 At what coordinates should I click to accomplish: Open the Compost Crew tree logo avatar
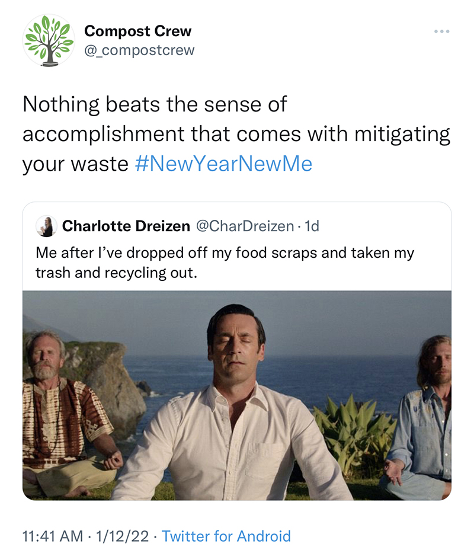click(49, 40)
